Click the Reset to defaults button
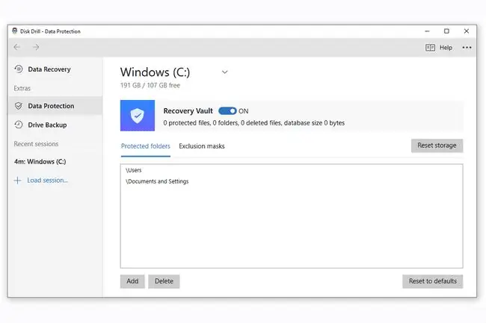 pyautogui.click(x=433, y=281)
